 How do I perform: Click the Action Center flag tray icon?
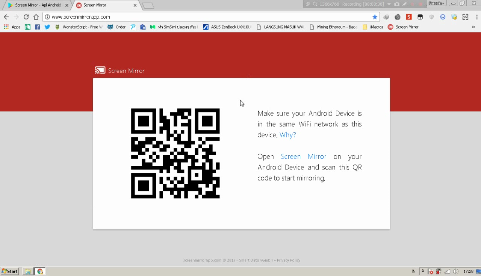click(x=431, y=271)
